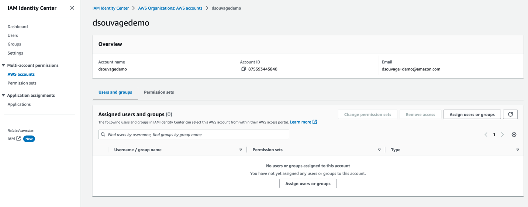Image resolution: width=528 pixels, height=207 pixels.
Task: Click page number 1
Action: click(x=494, y=135)
